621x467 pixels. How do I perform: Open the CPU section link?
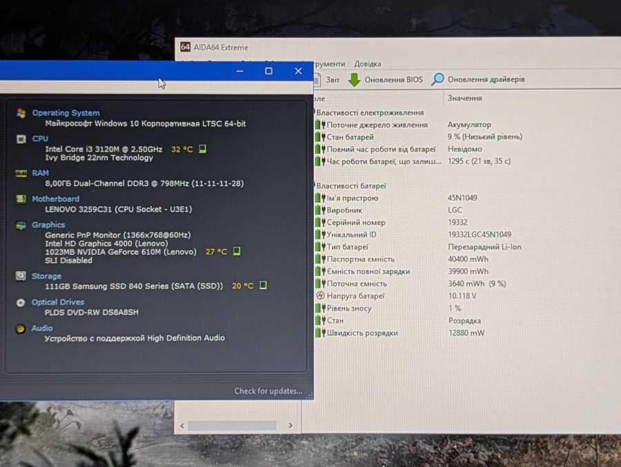[40, 139]
